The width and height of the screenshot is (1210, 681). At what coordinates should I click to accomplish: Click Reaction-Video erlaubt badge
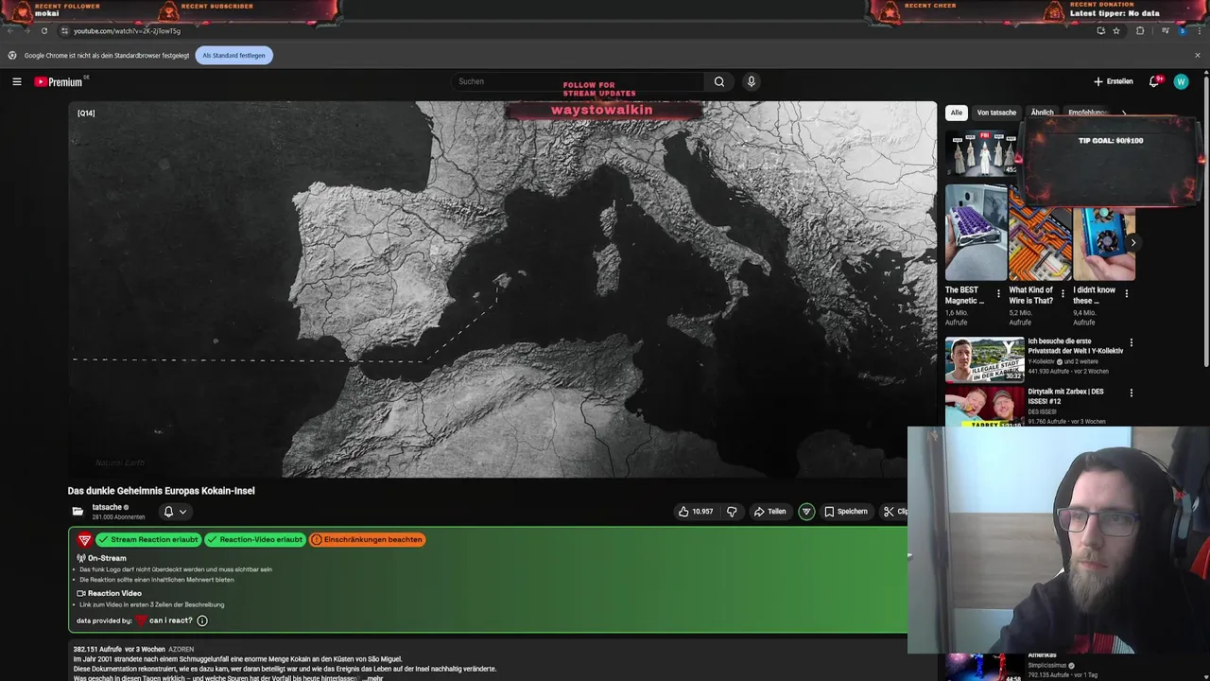254,539
